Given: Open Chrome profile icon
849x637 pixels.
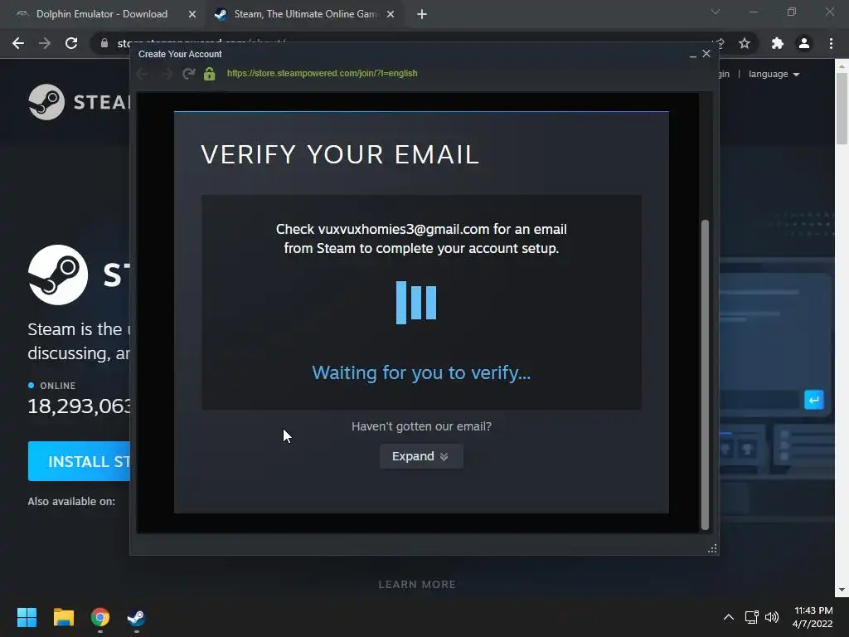Looking at the screenshot, I should tap(804, 43).
